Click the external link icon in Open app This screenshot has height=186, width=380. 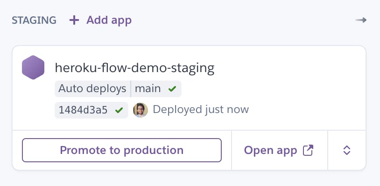(308, 150)
